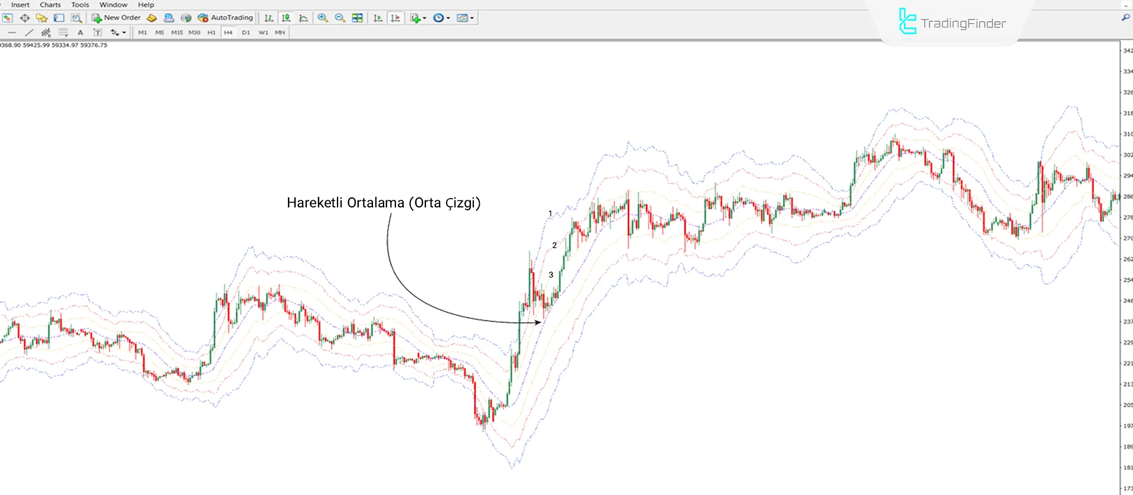Switch chart to line chart view
The height and width of the screenshot is (495, 1133).
pos(303,18)
